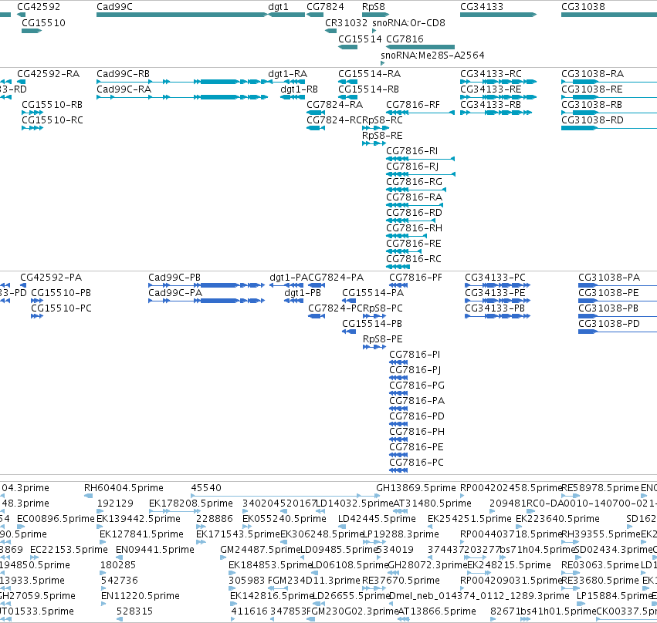
Task: Select EST EK254251.5prime label
Action: [469, 519]
